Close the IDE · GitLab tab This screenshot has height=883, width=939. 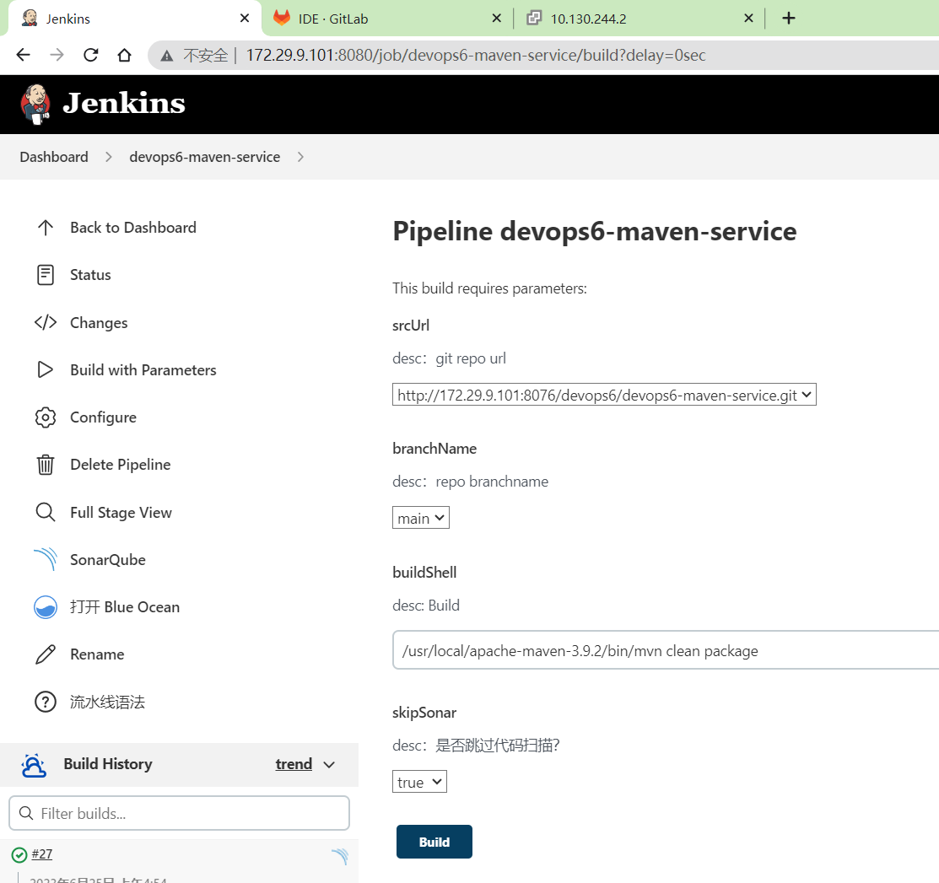click(496, 19)
